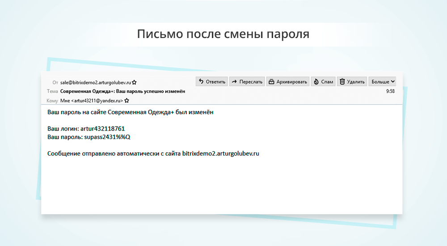Click the footer line Сообщение отправлено автоматически

(153, 153)
